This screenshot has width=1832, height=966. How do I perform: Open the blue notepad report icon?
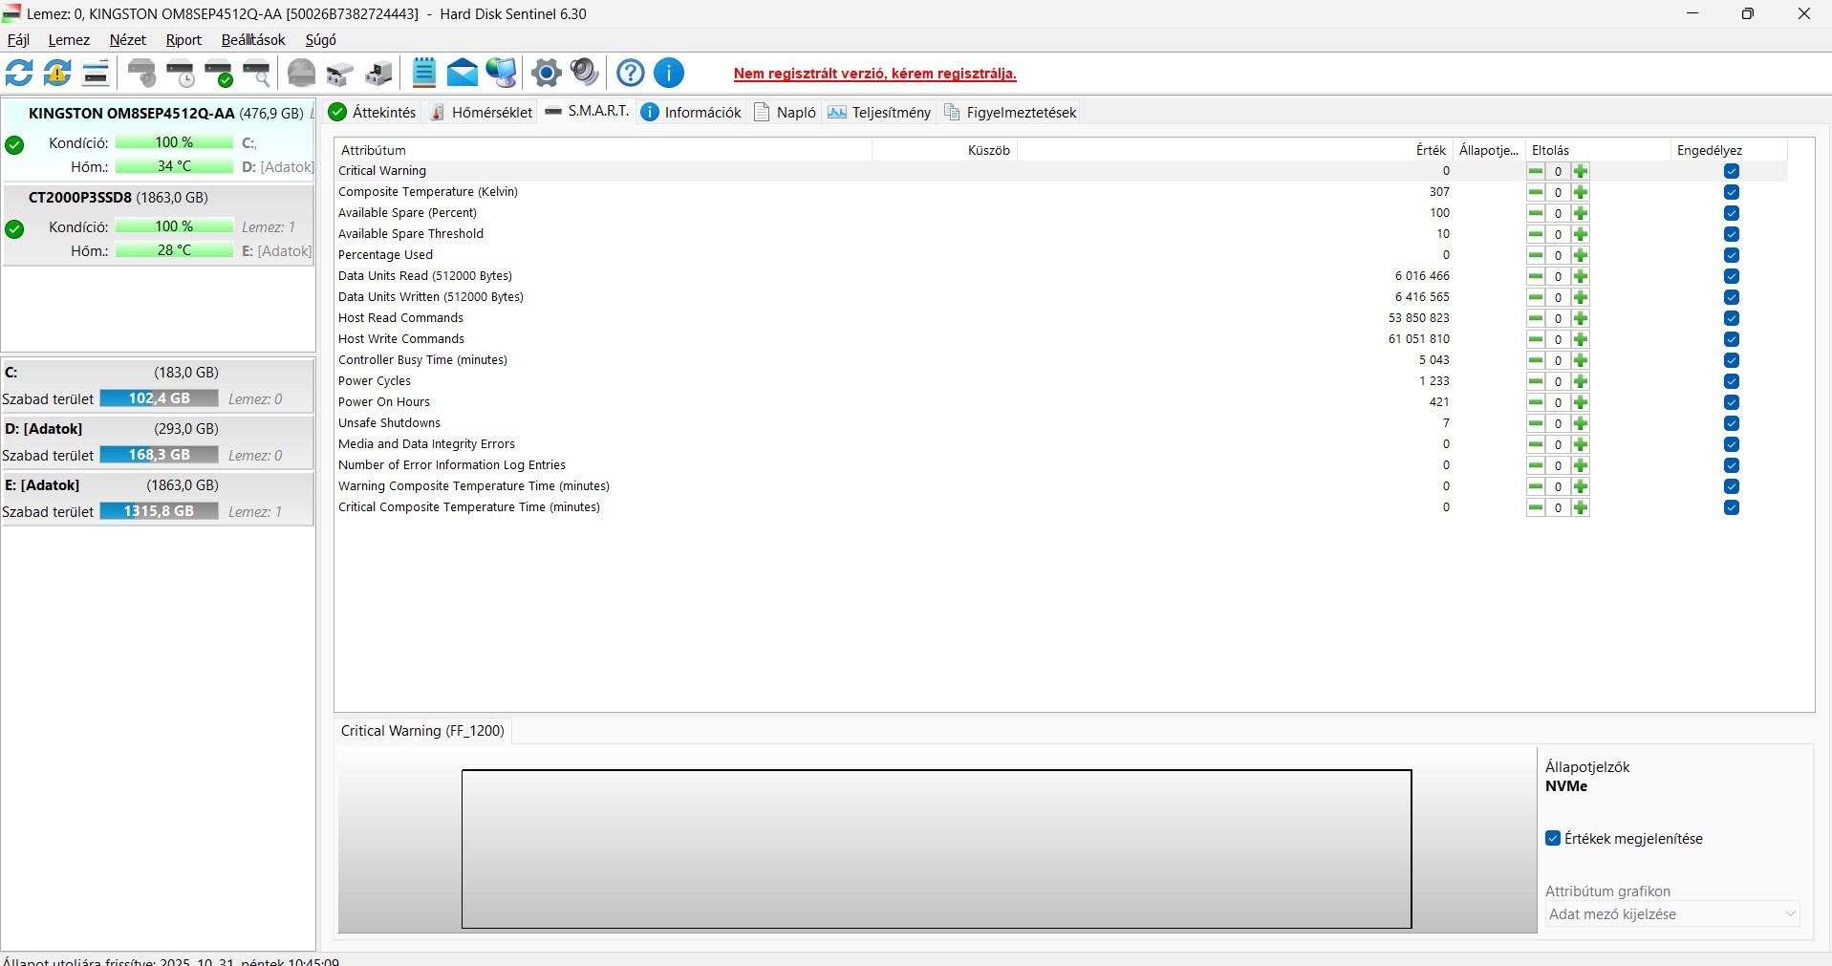[424, 73]
